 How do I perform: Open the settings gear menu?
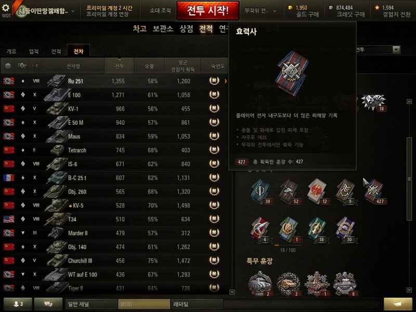(x=6, y=8)
